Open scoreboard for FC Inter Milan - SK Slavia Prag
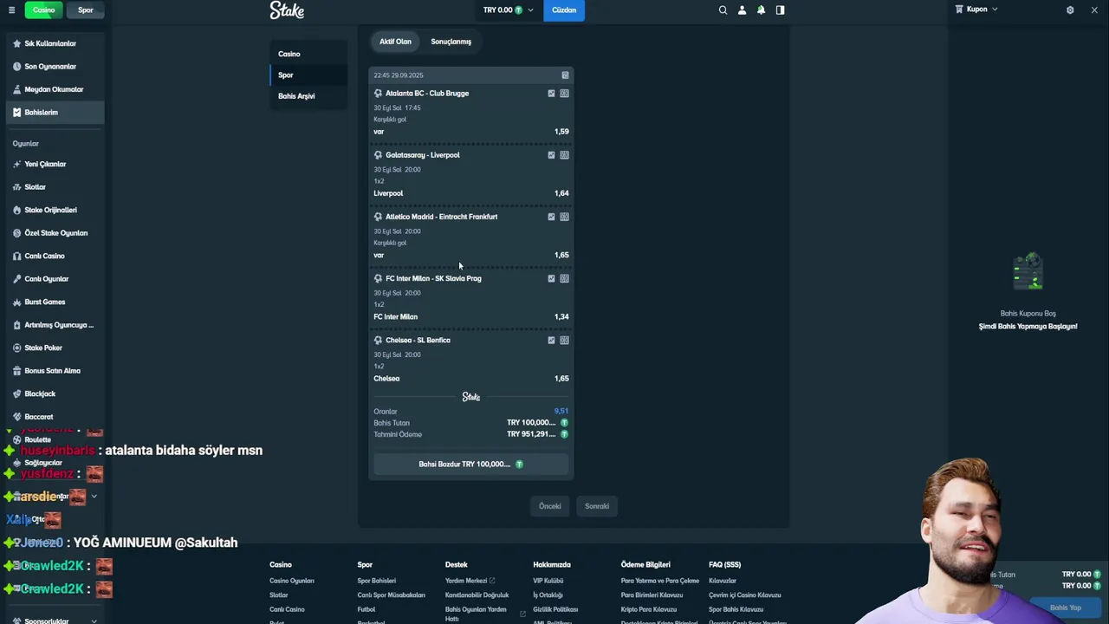Image resolution: width=1109 pixels, height=624 pixels. pos(564,278)
